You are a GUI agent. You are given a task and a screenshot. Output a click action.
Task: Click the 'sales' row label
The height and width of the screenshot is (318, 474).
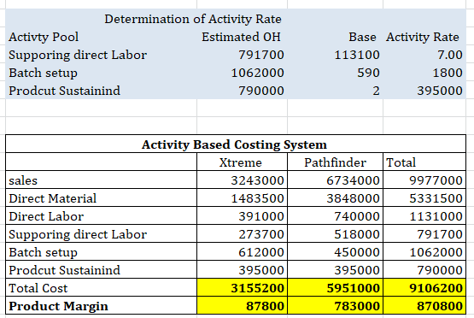[23, 180]
